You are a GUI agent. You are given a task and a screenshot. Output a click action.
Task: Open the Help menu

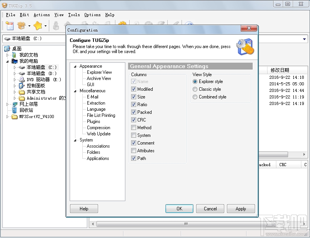(110, 15)
